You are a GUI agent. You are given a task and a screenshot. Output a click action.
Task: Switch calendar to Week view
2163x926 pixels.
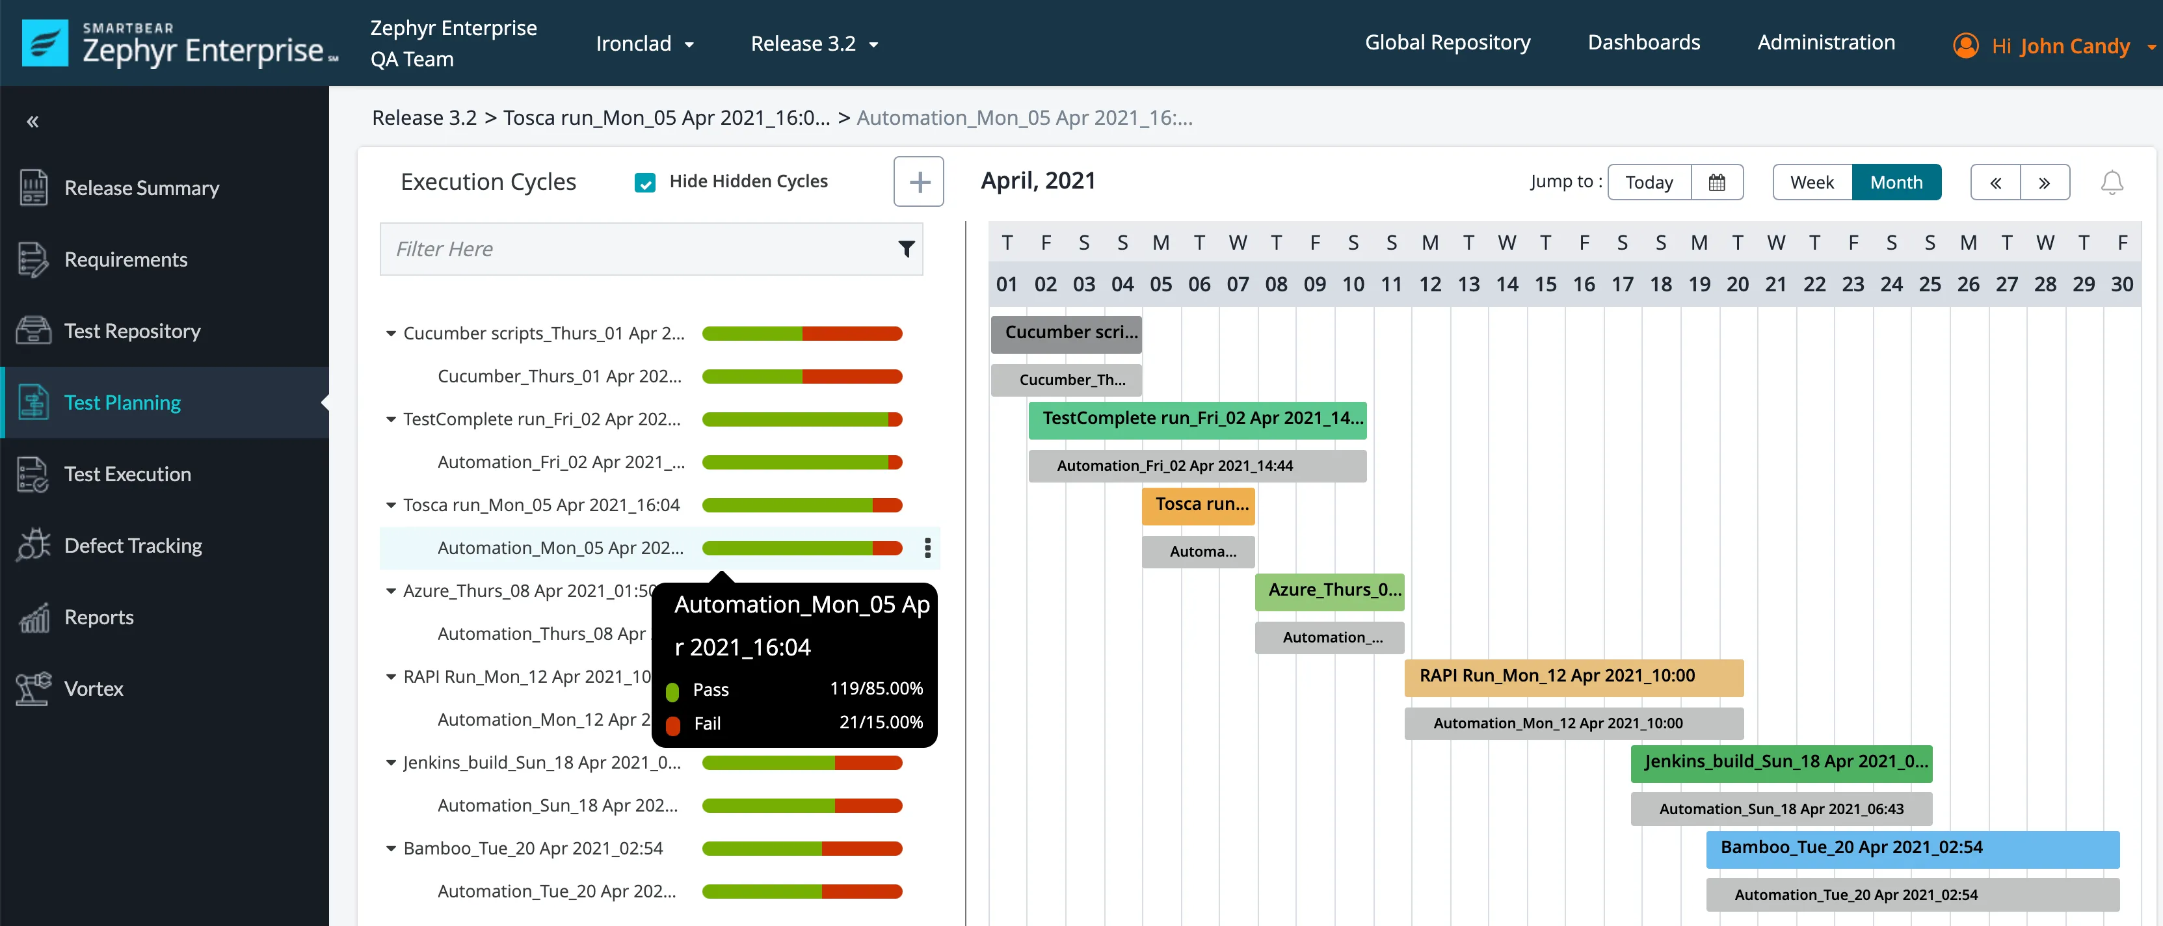point(1811,182)
